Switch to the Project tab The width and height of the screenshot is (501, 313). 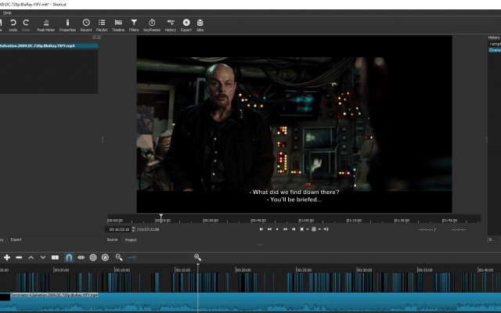click(x=131, y=239)
